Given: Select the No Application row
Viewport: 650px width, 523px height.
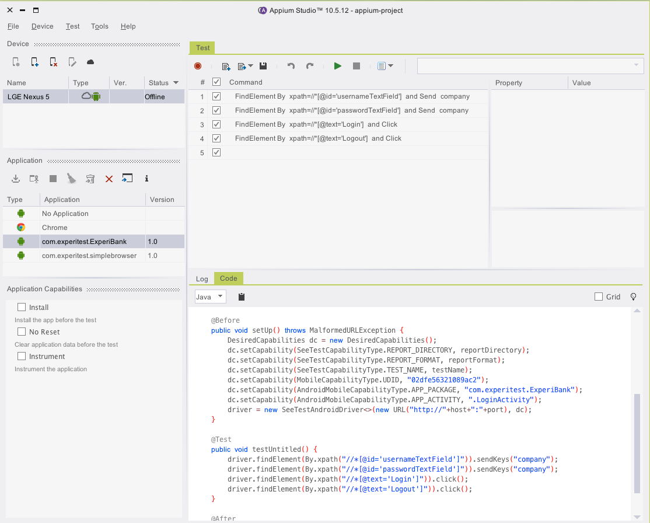Looking at the screenshot, I should (94, 213).
